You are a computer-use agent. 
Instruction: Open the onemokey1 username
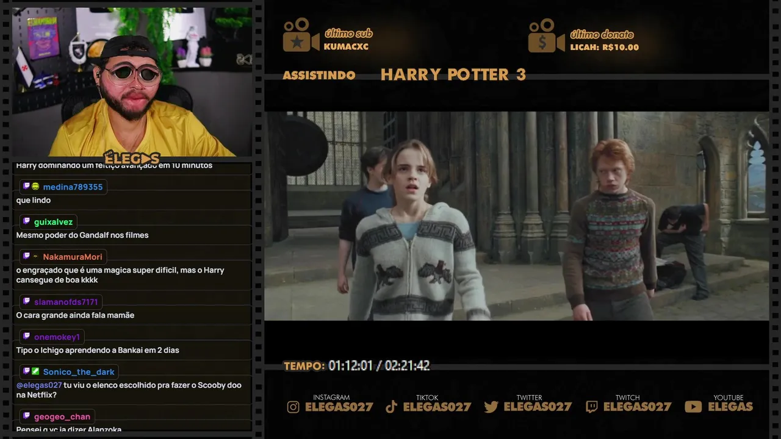(57, 337)
